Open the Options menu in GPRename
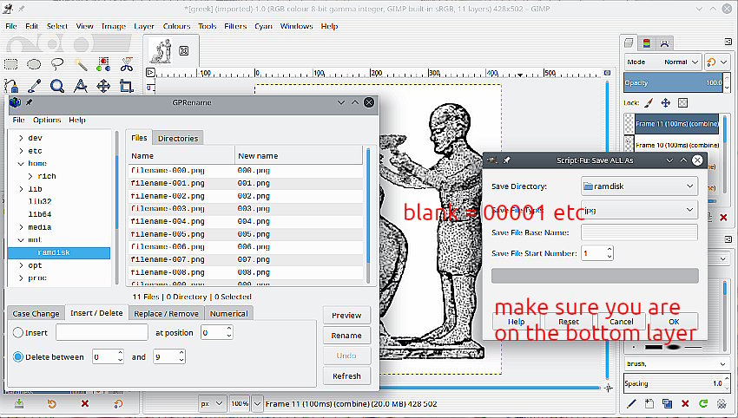Screen dimensions: 738x418 point(47,120)
